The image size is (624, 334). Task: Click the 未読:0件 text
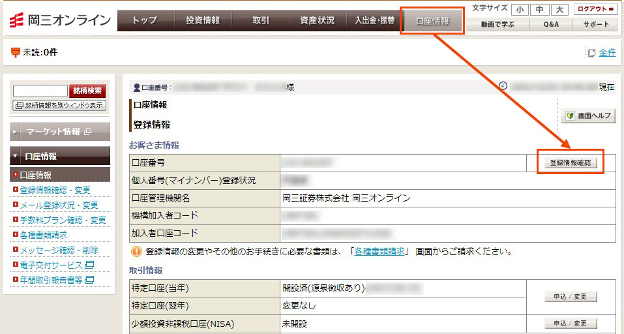(40, 52)
